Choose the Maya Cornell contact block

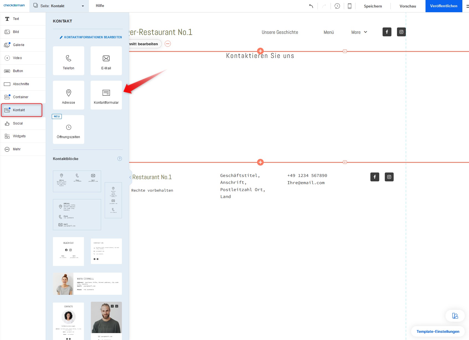[87, 284]
